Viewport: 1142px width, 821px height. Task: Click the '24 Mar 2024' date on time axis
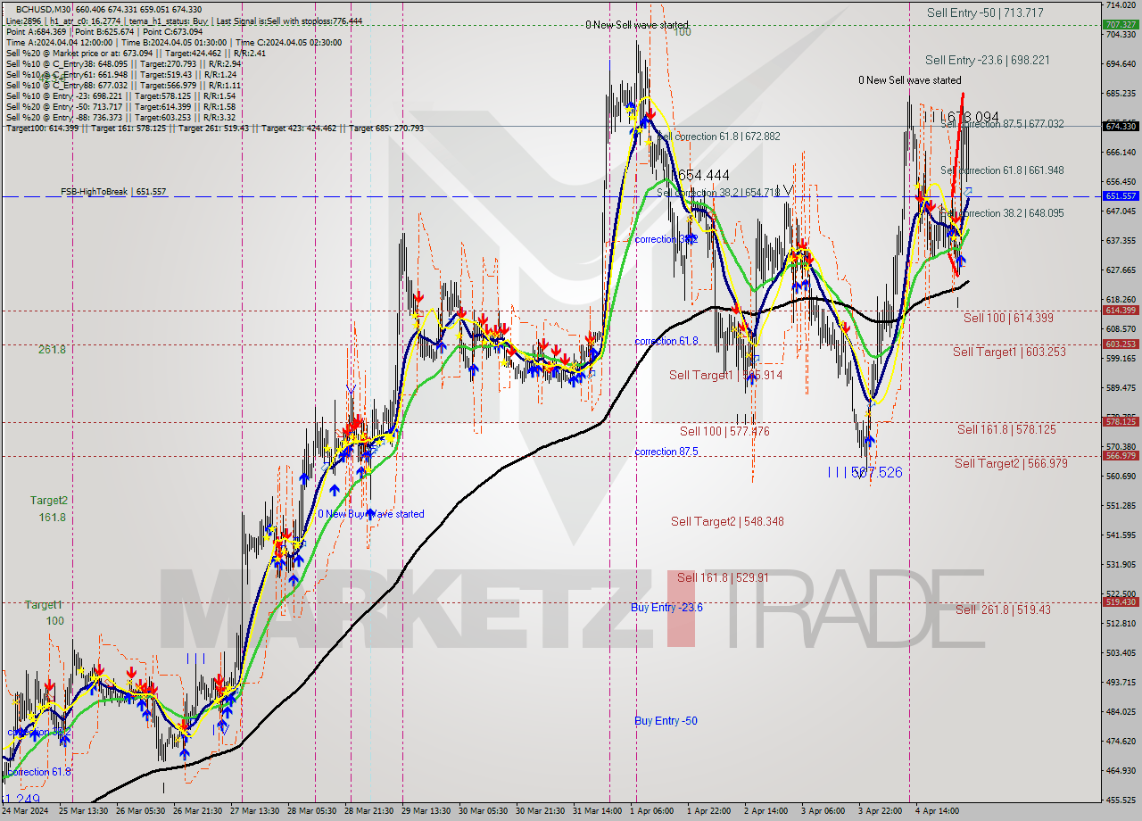click(x=26, y=811)
